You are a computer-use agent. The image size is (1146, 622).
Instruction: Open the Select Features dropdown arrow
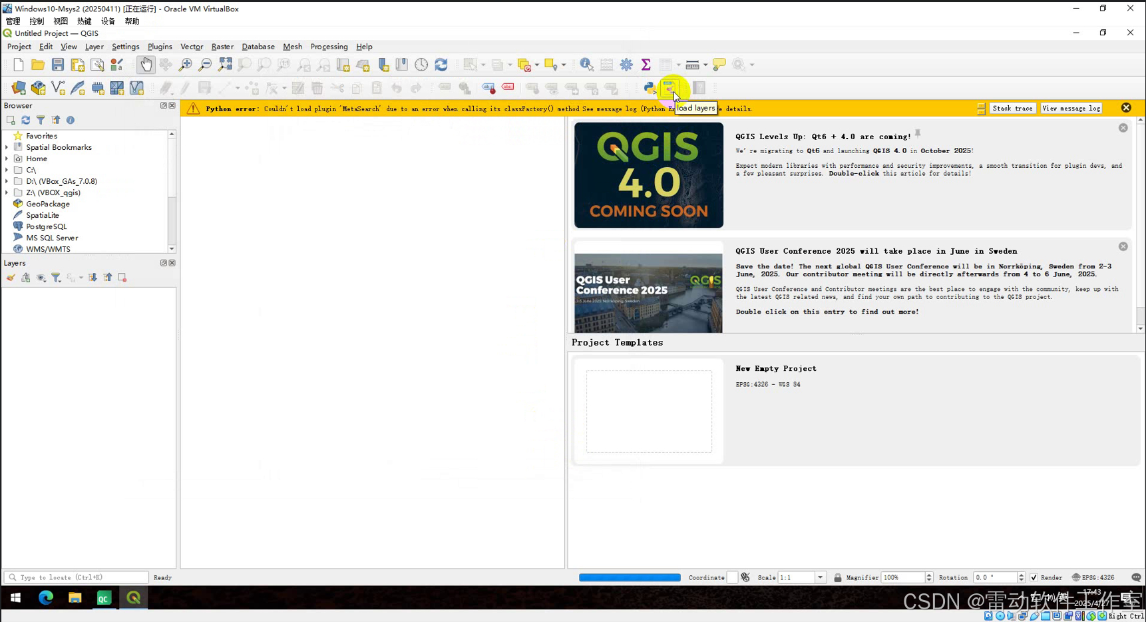click(x=483, y=65)
